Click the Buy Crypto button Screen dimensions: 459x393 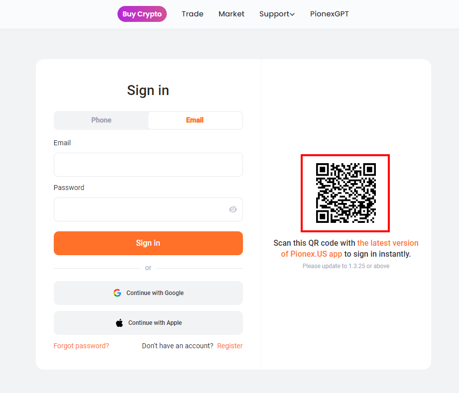[x=142, y=14]
